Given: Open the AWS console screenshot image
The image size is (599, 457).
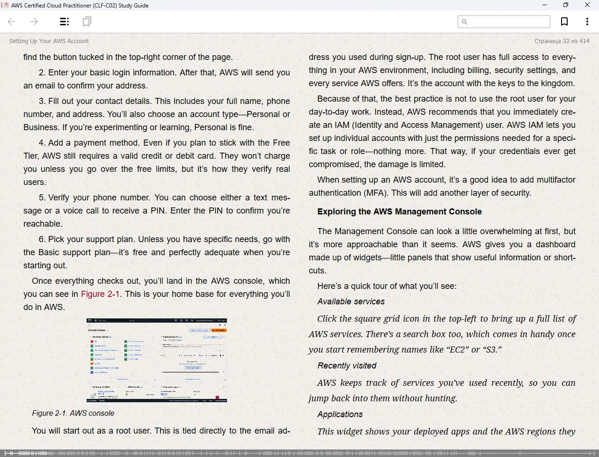Looking at the screenshot, I should coord(156,360).
